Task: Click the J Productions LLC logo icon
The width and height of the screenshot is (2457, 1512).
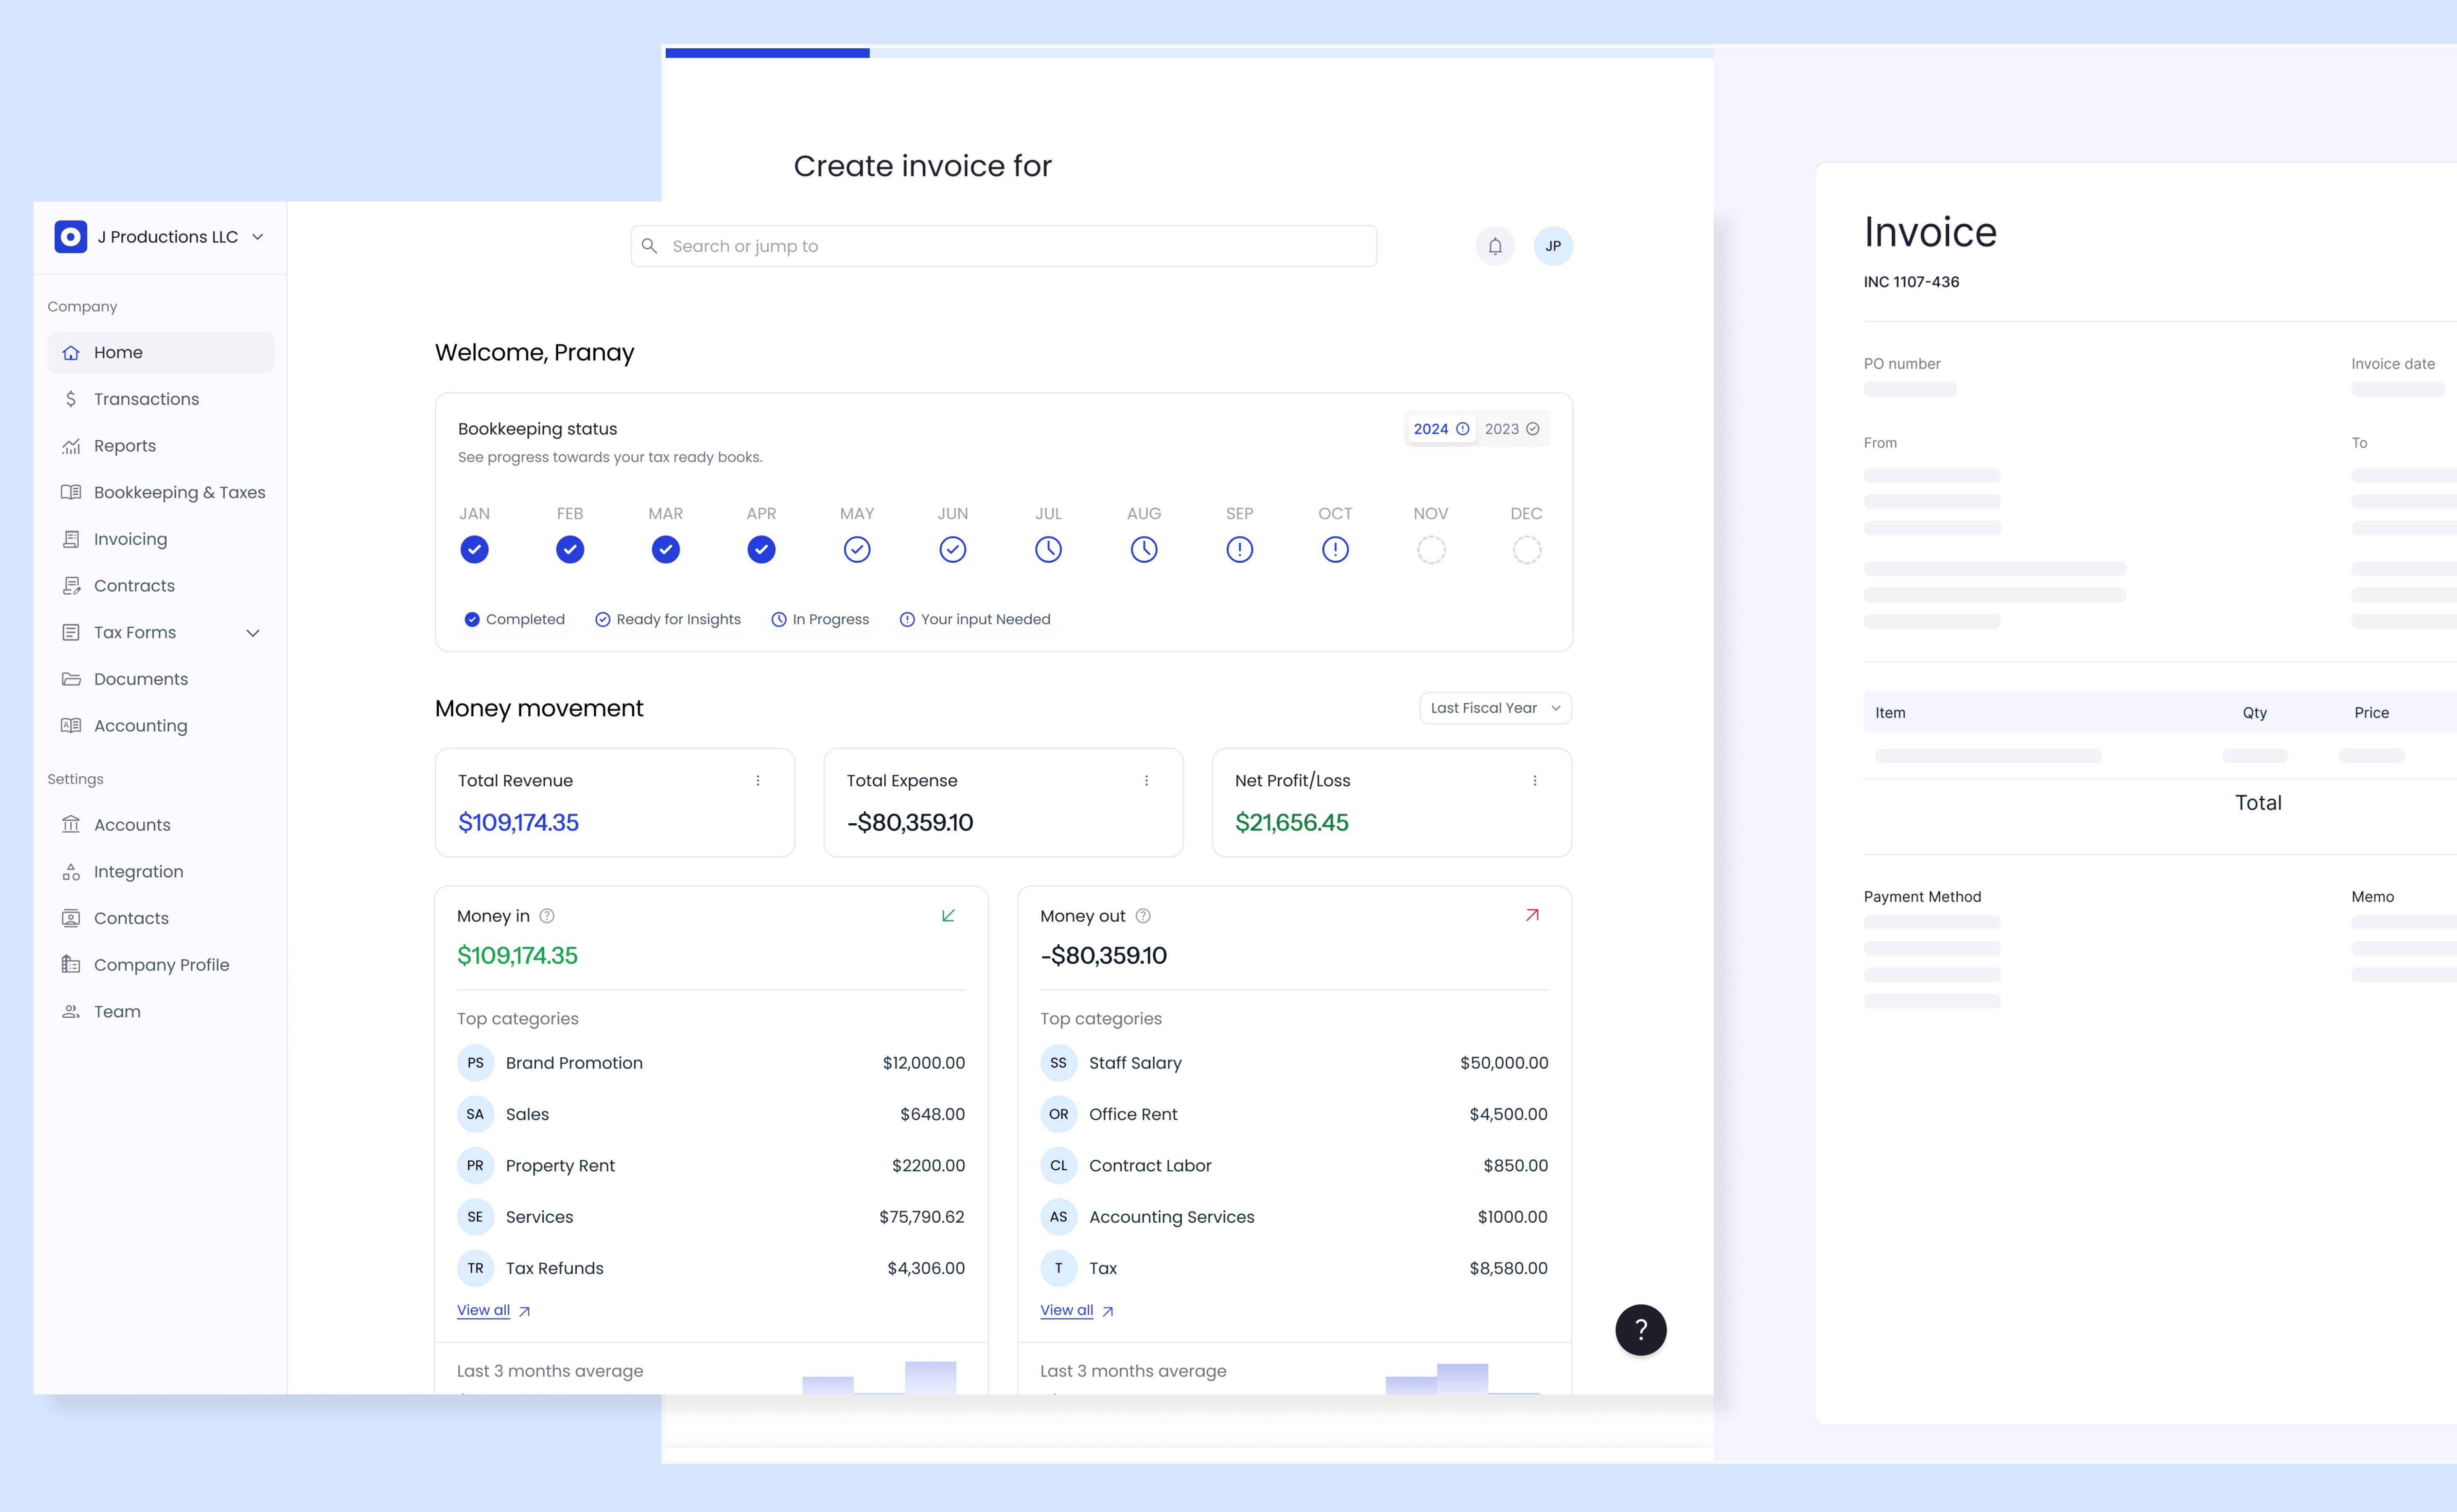Action: coord(70,237)
